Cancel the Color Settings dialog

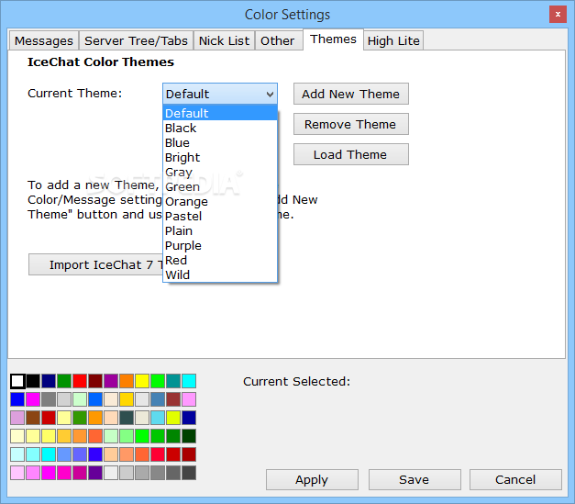tap(515, 480)
